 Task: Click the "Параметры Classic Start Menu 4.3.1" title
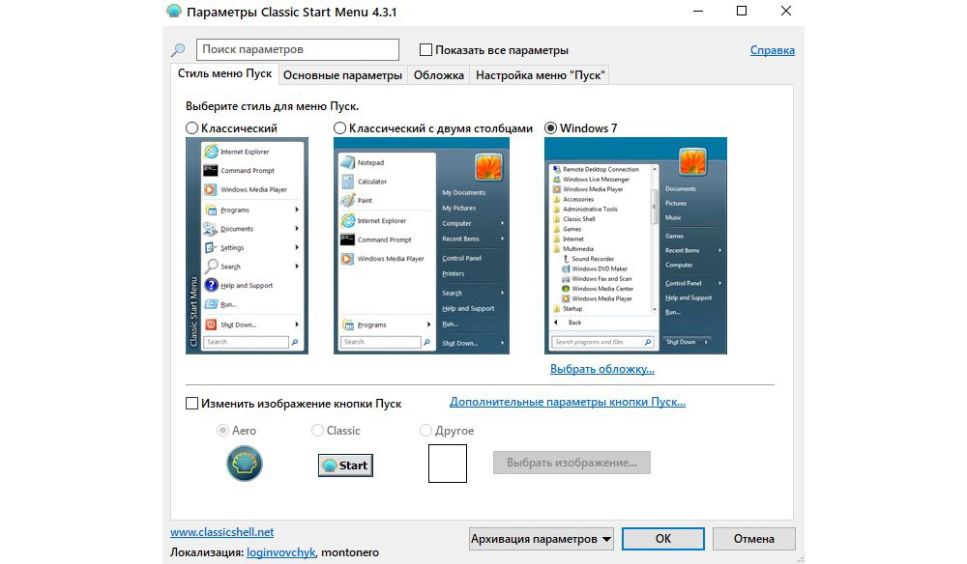292,12
